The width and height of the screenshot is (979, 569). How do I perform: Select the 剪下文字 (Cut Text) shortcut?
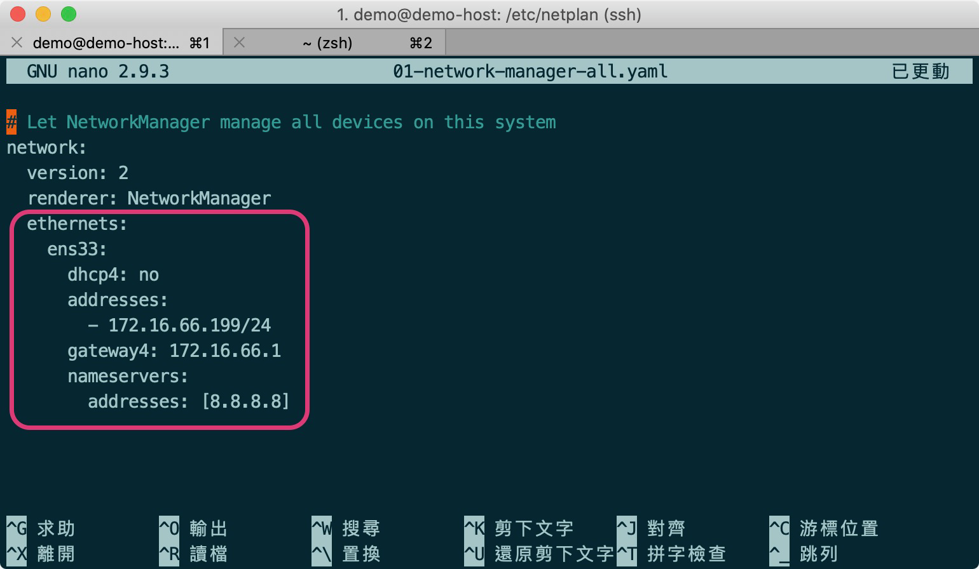coord(534,528)
